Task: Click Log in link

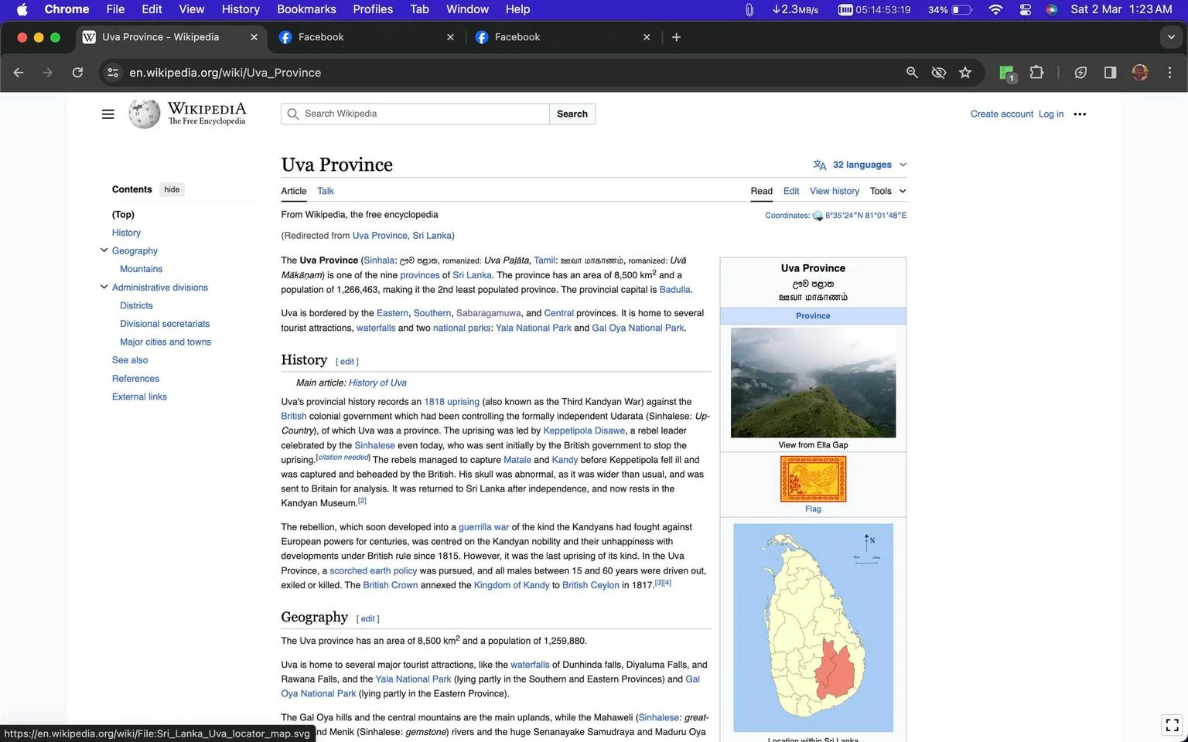Action: coord(1050,114)
